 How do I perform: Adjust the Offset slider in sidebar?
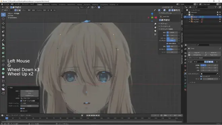click(172, 50)
